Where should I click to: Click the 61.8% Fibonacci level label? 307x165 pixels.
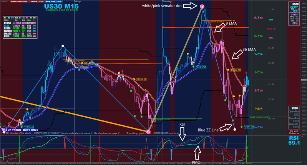271,85
